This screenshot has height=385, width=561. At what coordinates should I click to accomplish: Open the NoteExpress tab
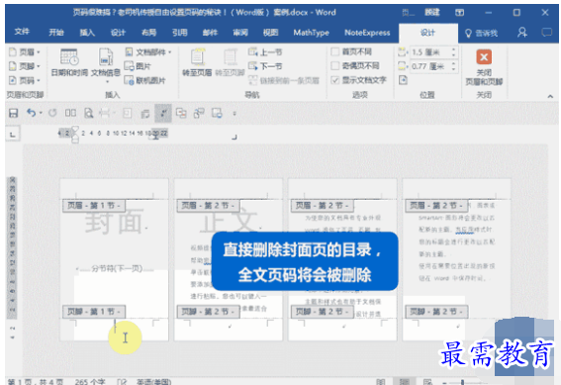pos(367,33)
